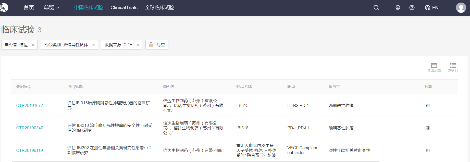Click the horizontal scrollbar below the table
Screen dimensions: 470x162
(196, 161)
